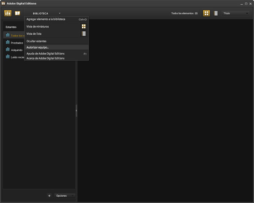Viewport: 254px width, 203px height.
Task: Collapse shelves panel using splitter arrow
Action: coord(76,110)
